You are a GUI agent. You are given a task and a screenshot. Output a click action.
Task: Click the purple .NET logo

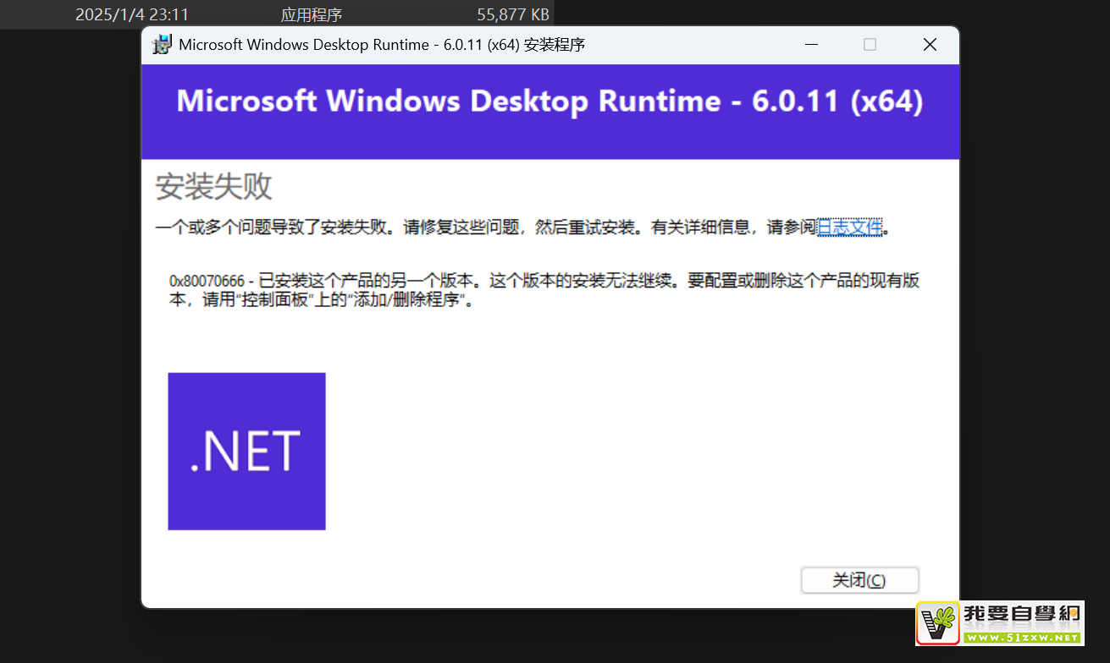point(246,452)
